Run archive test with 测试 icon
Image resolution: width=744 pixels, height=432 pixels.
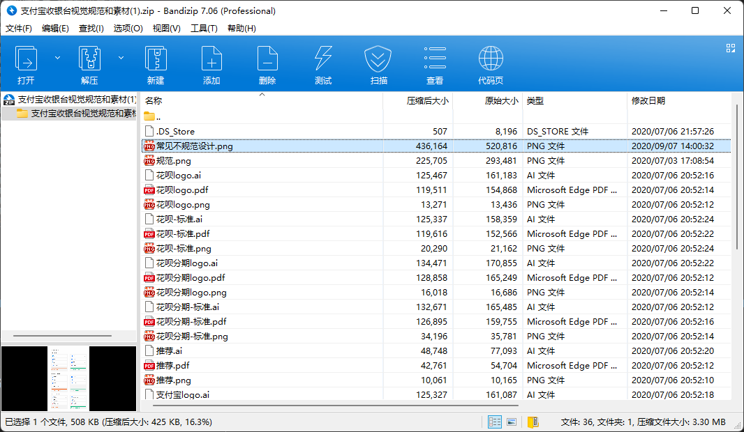pos(323,59)
